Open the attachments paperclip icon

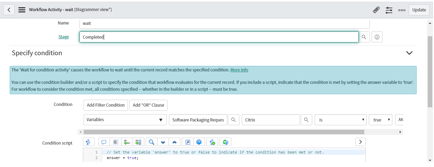coord(376,10)
